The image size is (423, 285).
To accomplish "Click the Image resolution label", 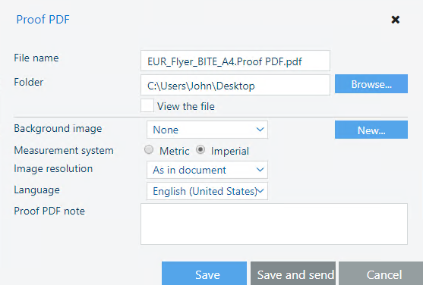I will [53, 168].
